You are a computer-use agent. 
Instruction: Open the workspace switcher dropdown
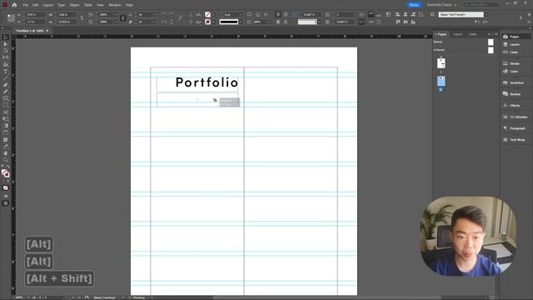click(442, 5)
